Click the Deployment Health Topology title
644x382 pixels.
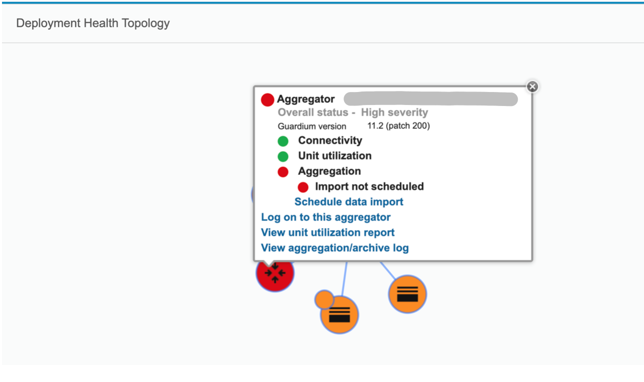[x=93, y=23]
